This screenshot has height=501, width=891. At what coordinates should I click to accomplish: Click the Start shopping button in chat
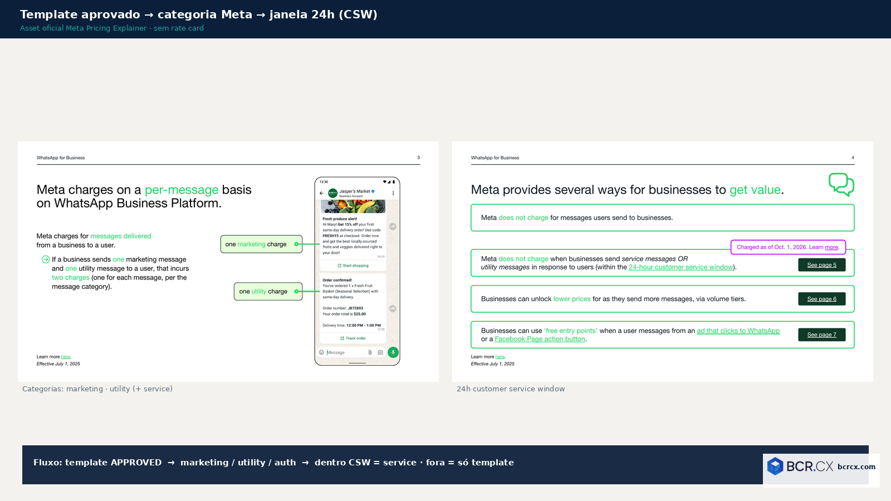coord(353,266)
